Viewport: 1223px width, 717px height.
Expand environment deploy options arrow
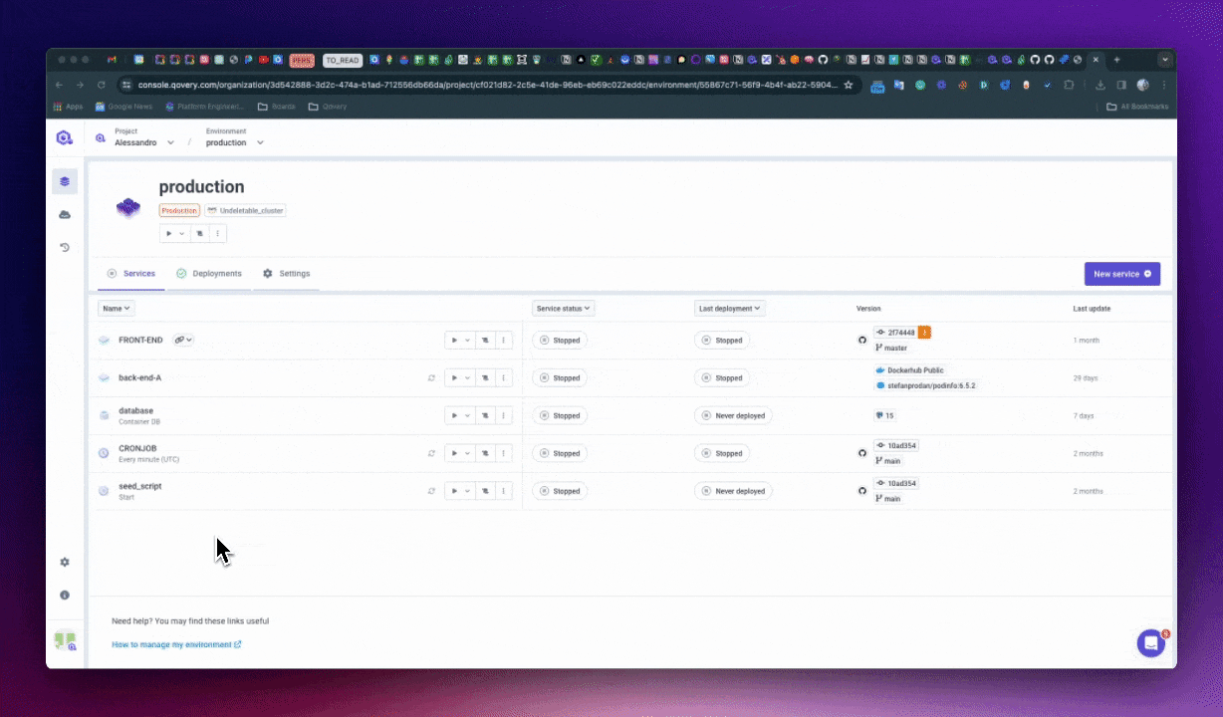183,233
